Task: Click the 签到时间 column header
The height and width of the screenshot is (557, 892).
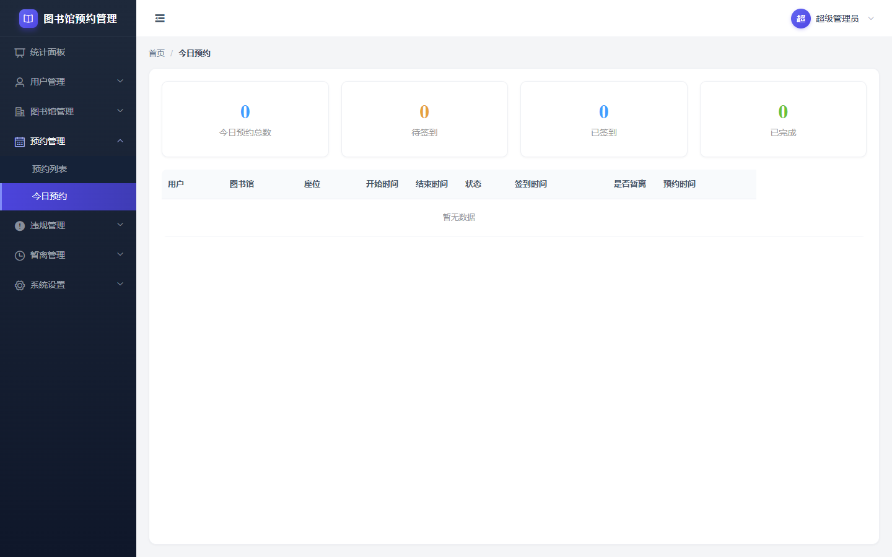Action: [531, 184]
